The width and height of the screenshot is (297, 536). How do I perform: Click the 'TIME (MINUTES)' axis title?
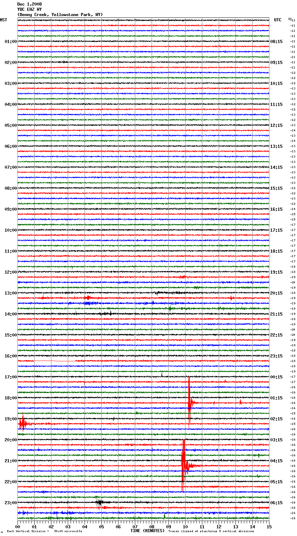[147, 531]
